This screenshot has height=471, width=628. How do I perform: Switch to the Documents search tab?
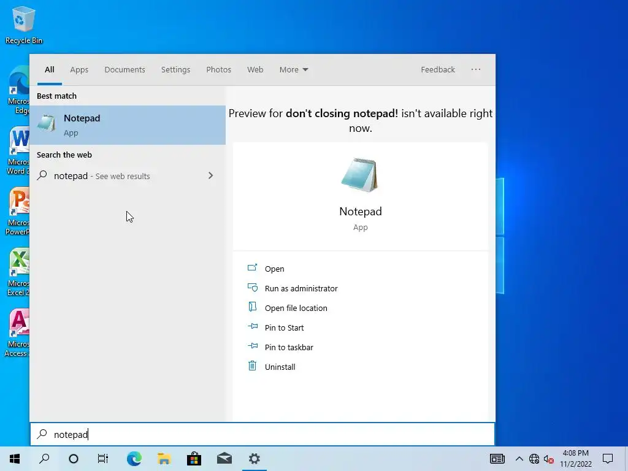[x=125, y=70]
